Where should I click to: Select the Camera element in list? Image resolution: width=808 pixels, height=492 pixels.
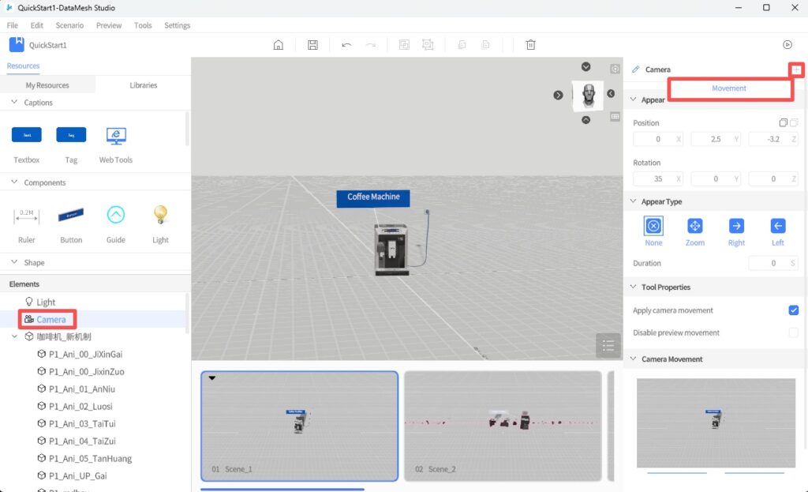[x=50, y=319]
